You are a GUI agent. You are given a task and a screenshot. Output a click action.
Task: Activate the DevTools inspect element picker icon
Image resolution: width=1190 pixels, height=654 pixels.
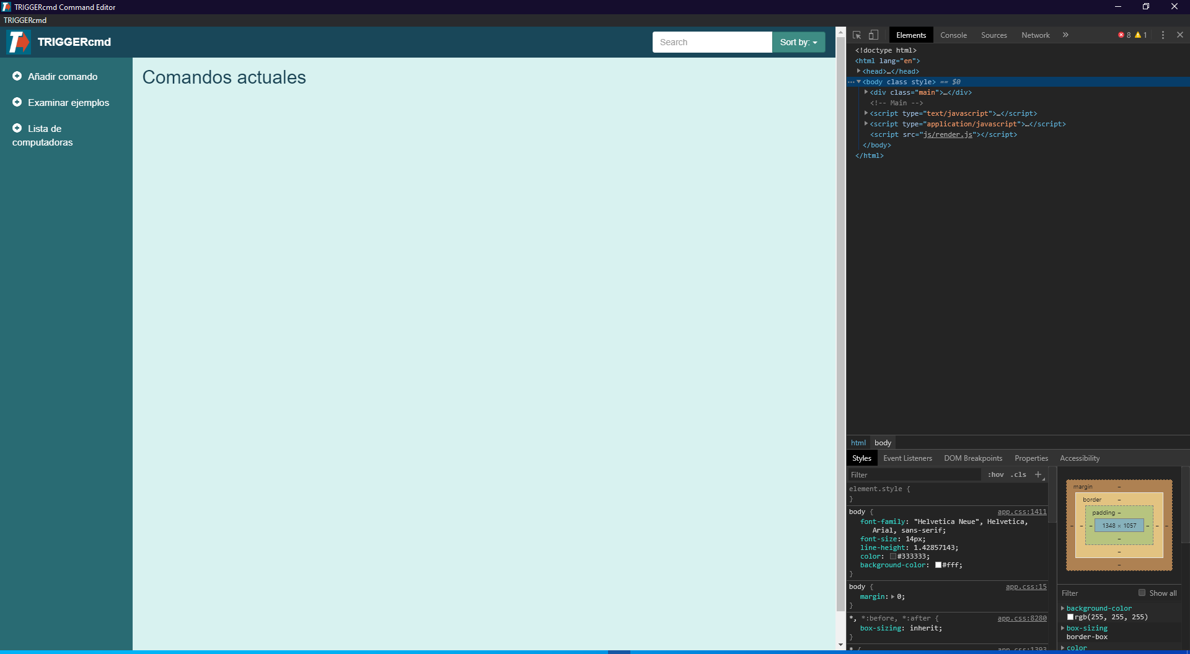[x=857, y=35]
